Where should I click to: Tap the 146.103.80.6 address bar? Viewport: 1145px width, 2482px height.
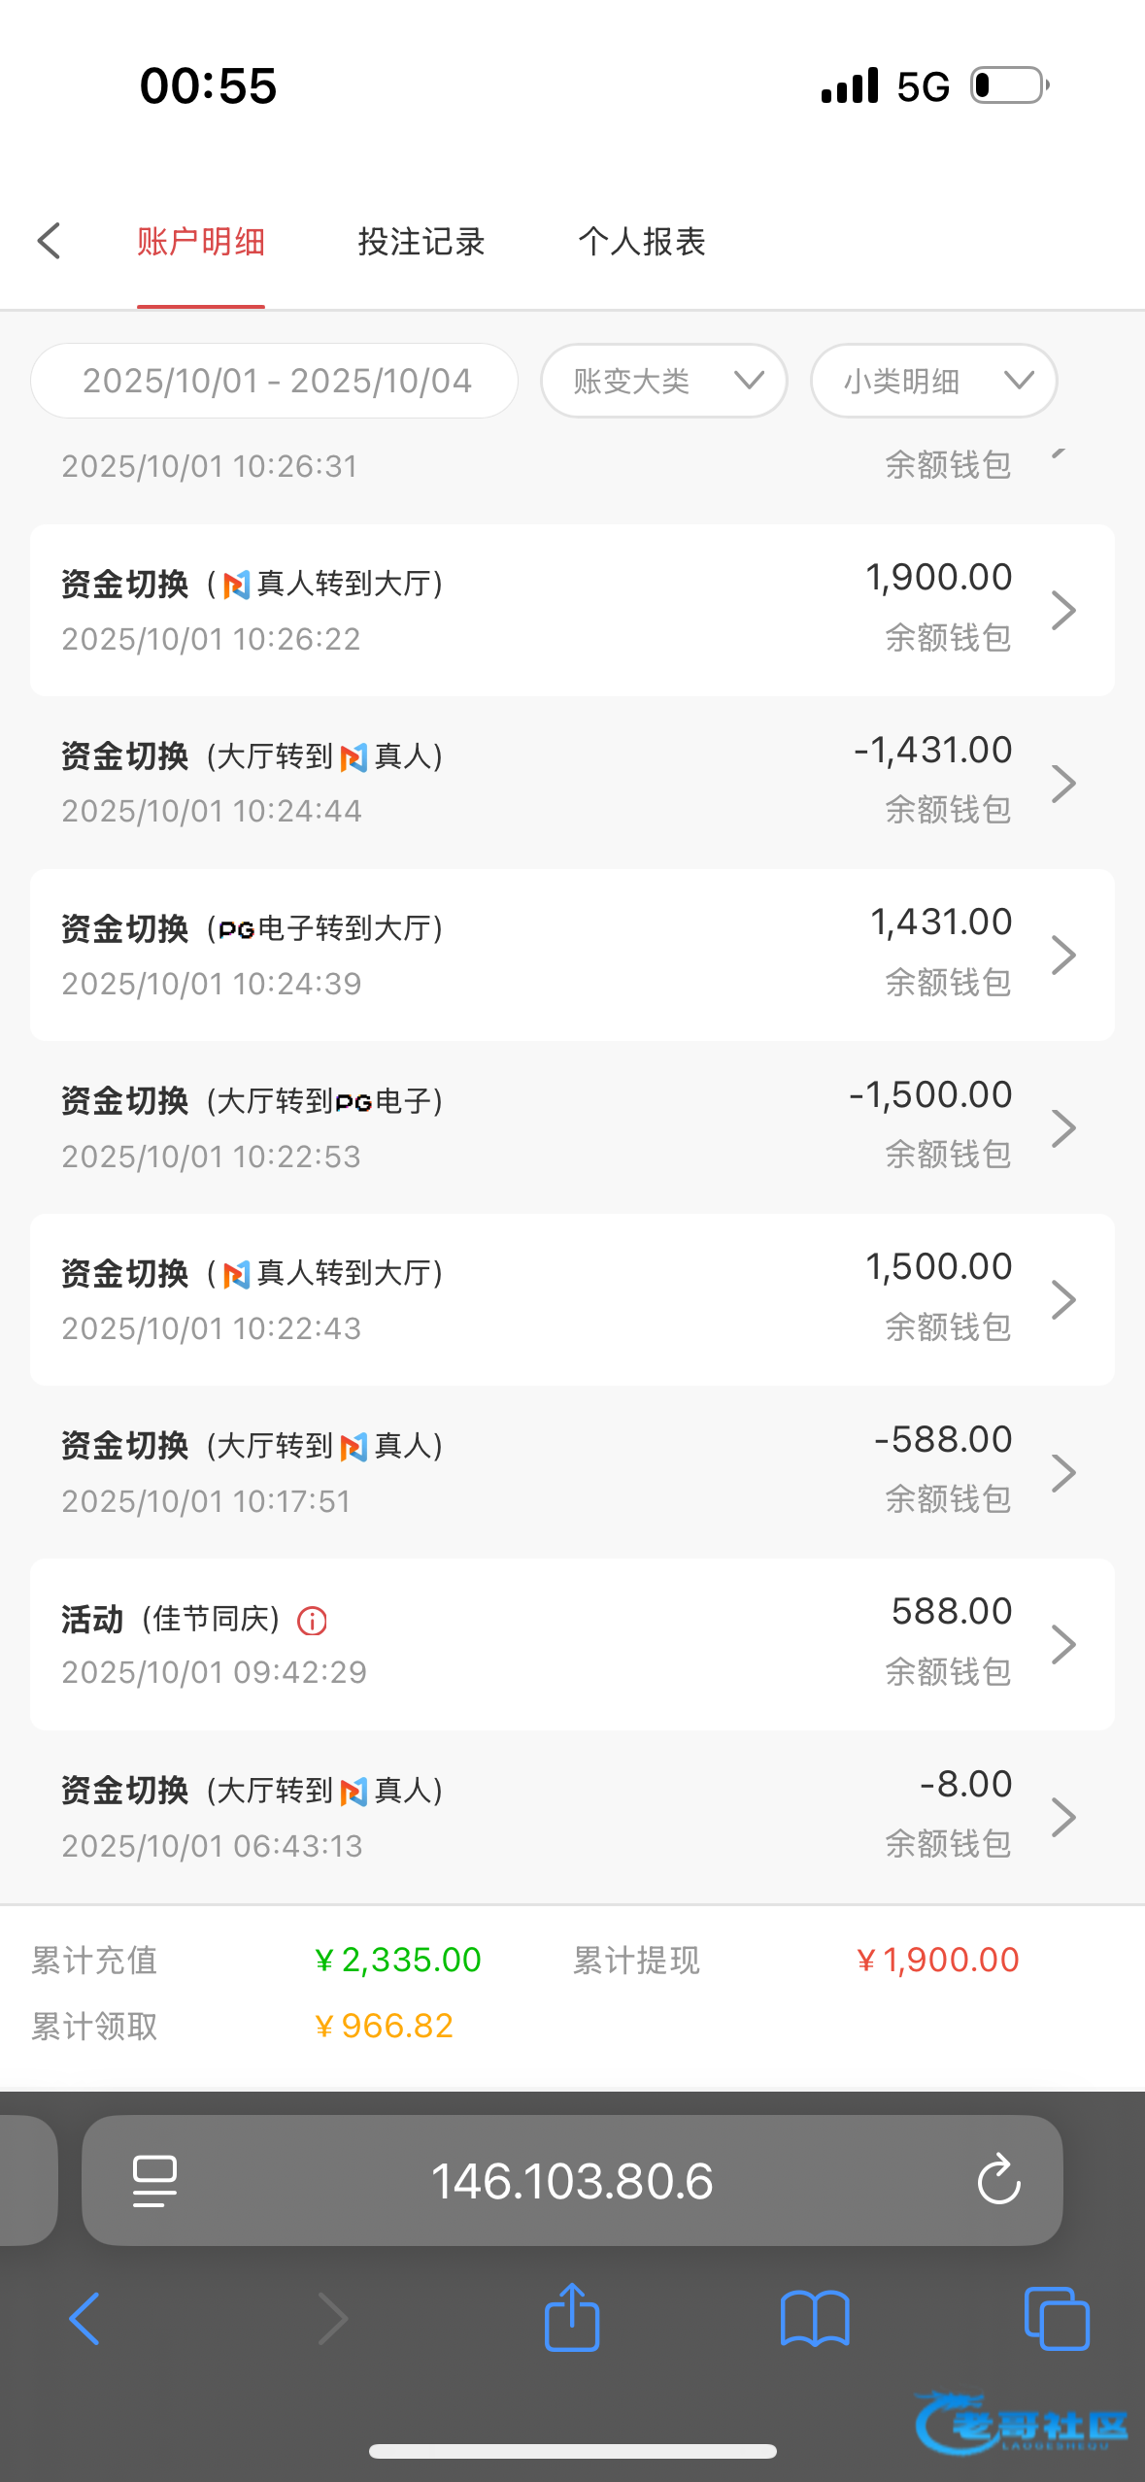coord(572,2181)
